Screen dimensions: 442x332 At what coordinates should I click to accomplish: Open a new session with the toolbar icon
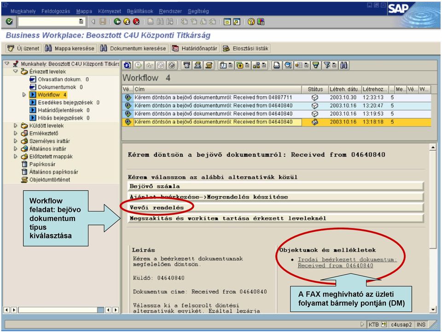227,22
